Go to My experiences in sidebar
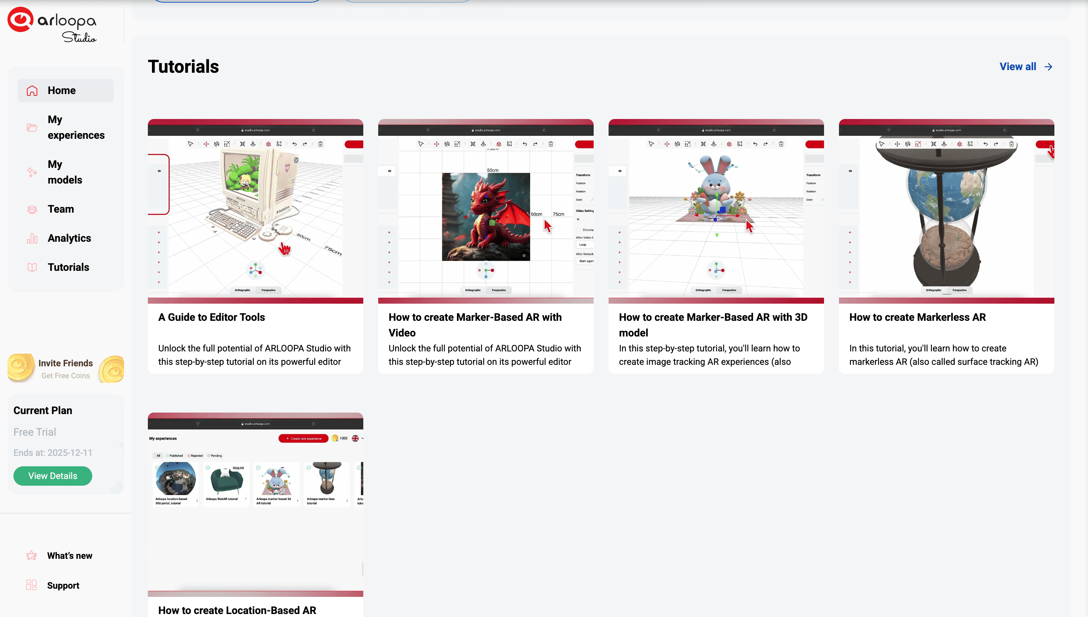1088x617 pixels. [x=76, y=127]
